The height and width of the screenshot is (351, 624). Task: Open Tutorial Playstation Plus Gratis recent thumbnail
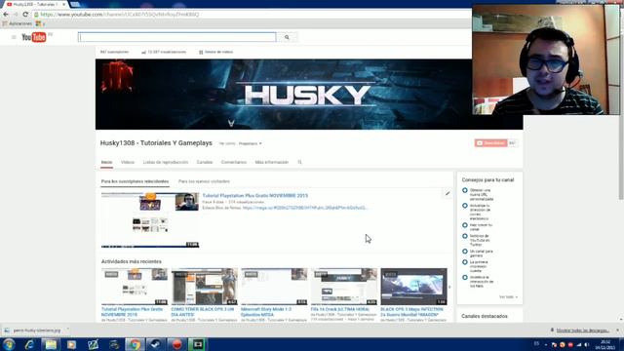pos(135,287)
